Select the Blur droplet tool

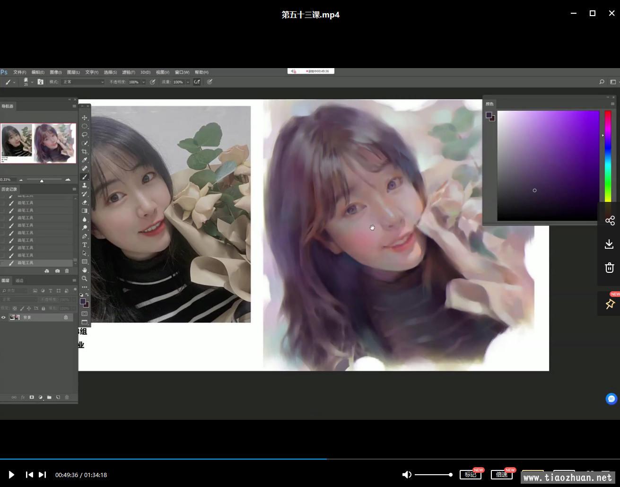(x=85, y=219)
